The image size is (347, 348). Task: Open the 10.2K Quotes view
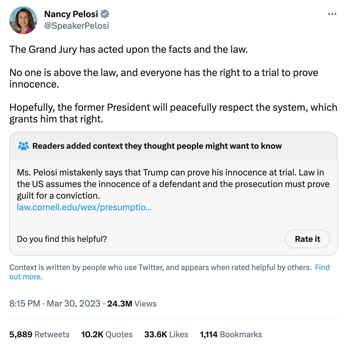tap(107, 334)
